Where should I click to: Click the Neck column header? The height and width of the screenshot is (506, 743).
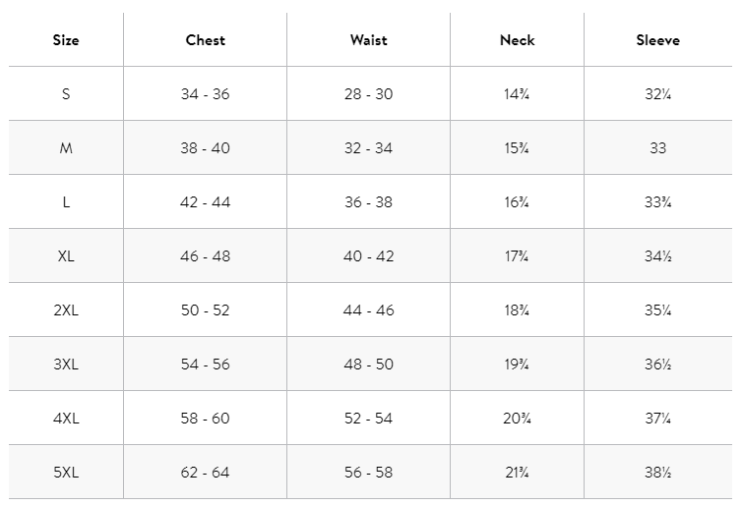pyautogui.click(x=517, y=40)
